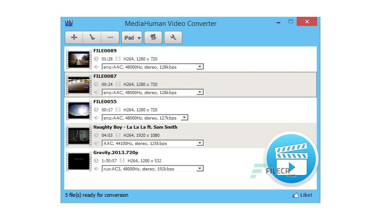Open settings with the wrench button

point(173,38)
